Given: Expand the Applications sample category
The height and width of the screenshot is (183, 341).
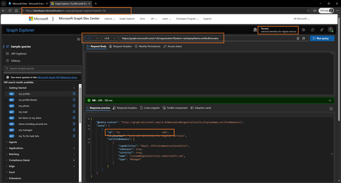Looking at the screenshot, I should pos(7,148).
